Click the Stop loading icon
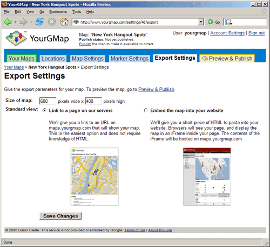This screenshot has height=247, width=270. pyautogui.click(x=52, y=22)
